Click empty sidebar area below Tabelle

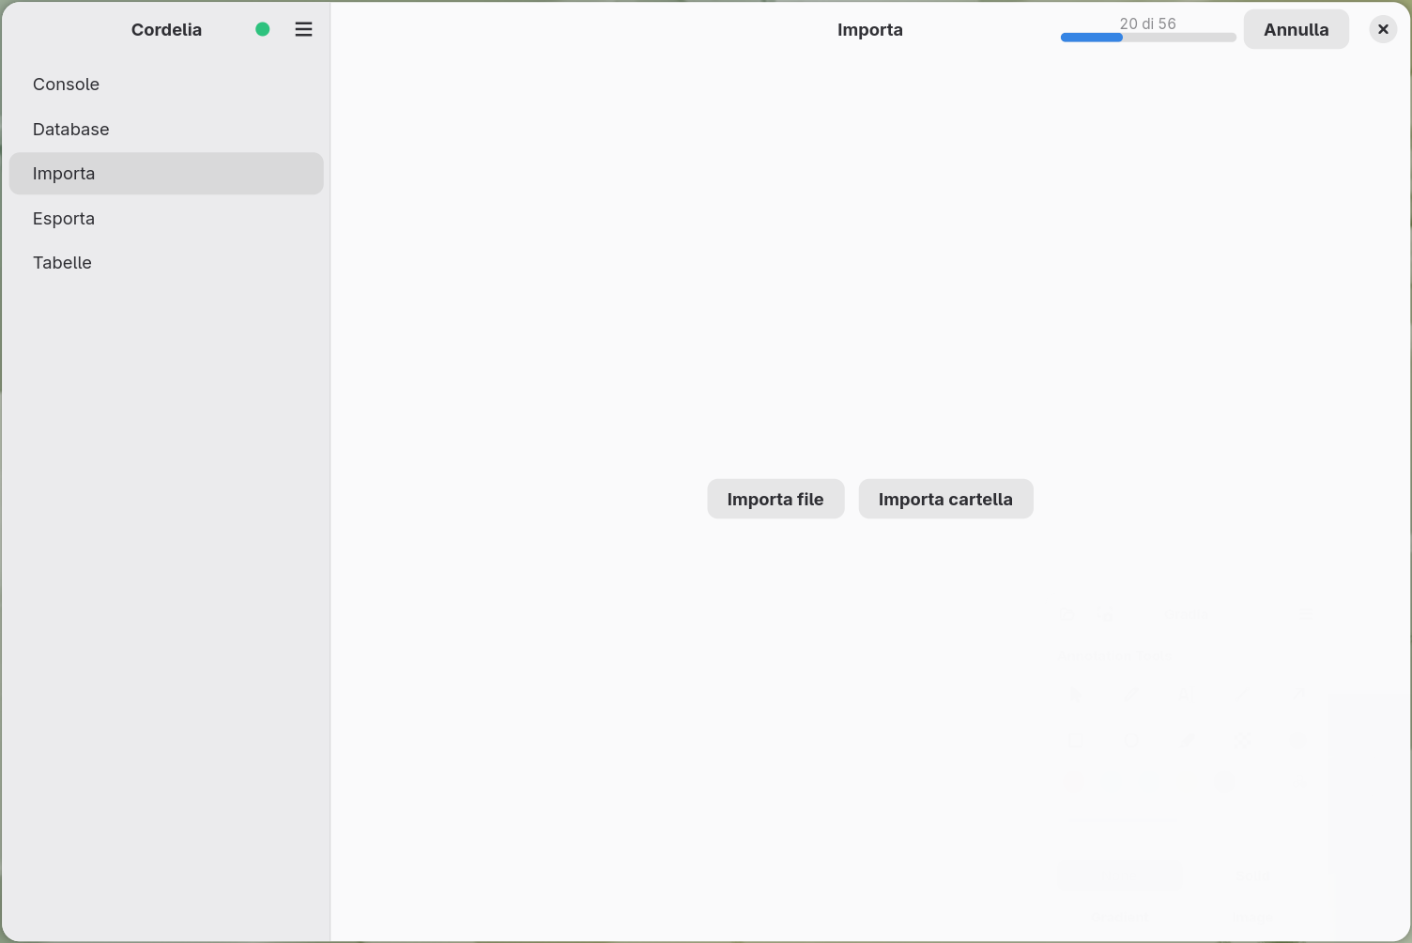pos(166,611)
